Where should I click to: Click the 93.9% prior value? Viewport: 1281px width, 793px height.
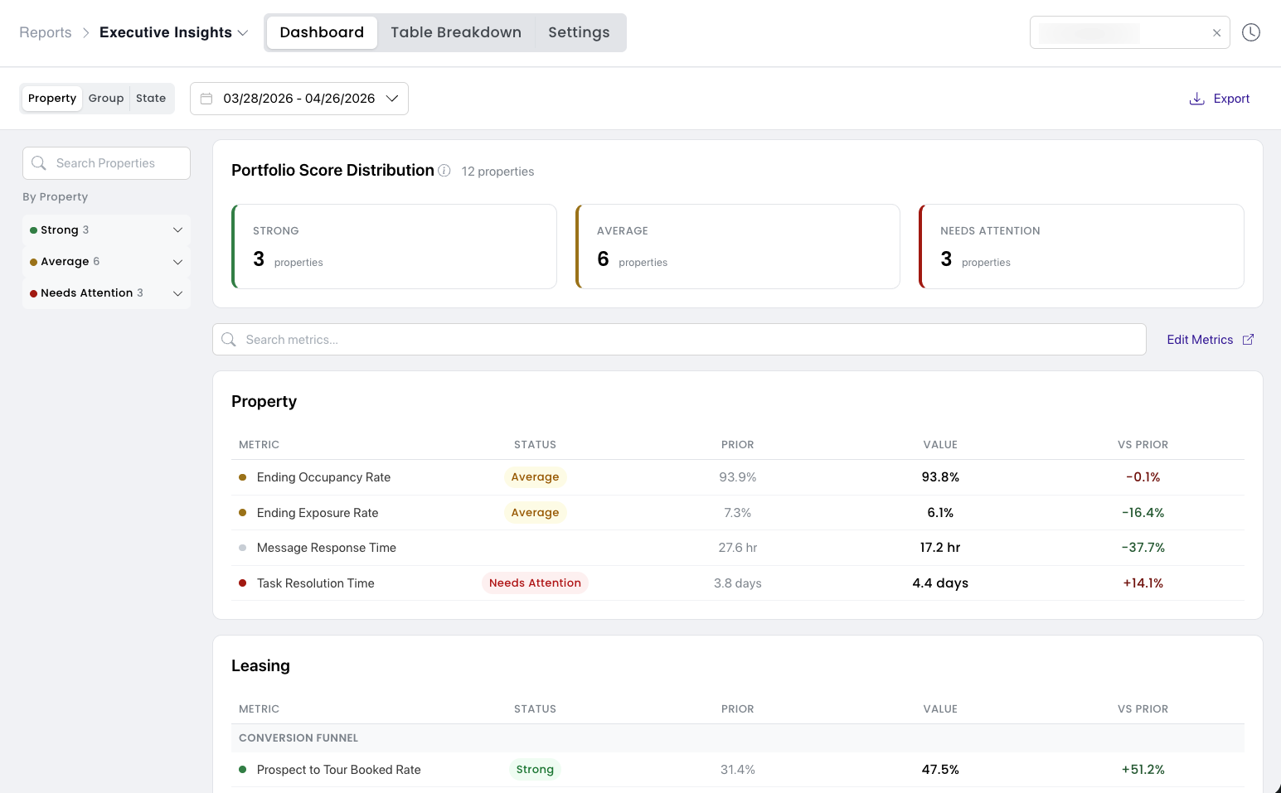coord(738,477)
